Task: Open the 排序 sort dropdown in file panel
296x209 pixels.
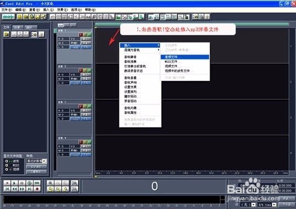Action: (37, 161)
